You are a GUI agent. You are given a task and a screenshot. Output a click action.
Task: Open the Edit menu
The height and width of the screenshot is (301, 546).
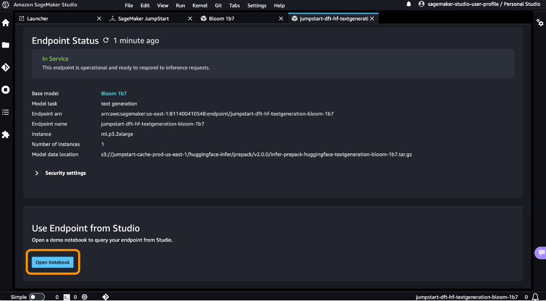pos(145,6)
